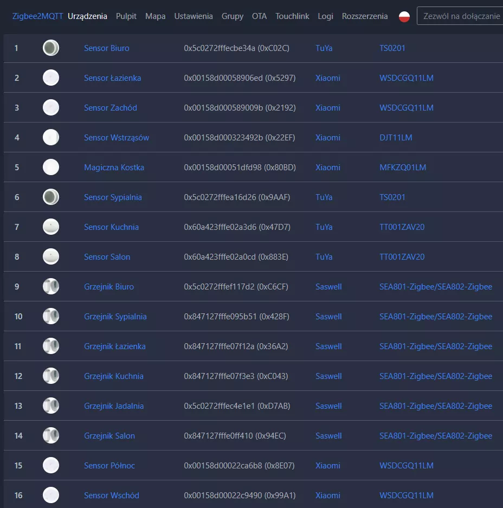Click Sensor Sypialnia device thumbnail

51,197
